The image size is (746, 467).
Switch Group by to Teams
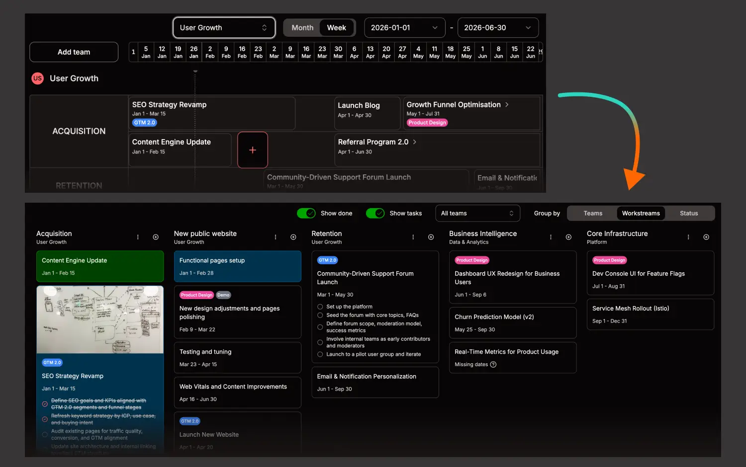(x=592, y=213)
